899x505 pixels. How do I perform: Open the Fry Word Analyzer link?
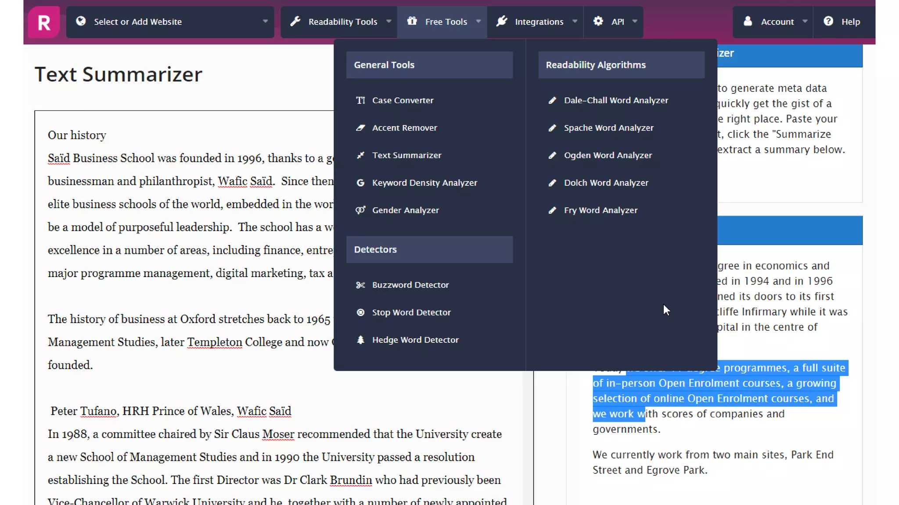(601, 210)
